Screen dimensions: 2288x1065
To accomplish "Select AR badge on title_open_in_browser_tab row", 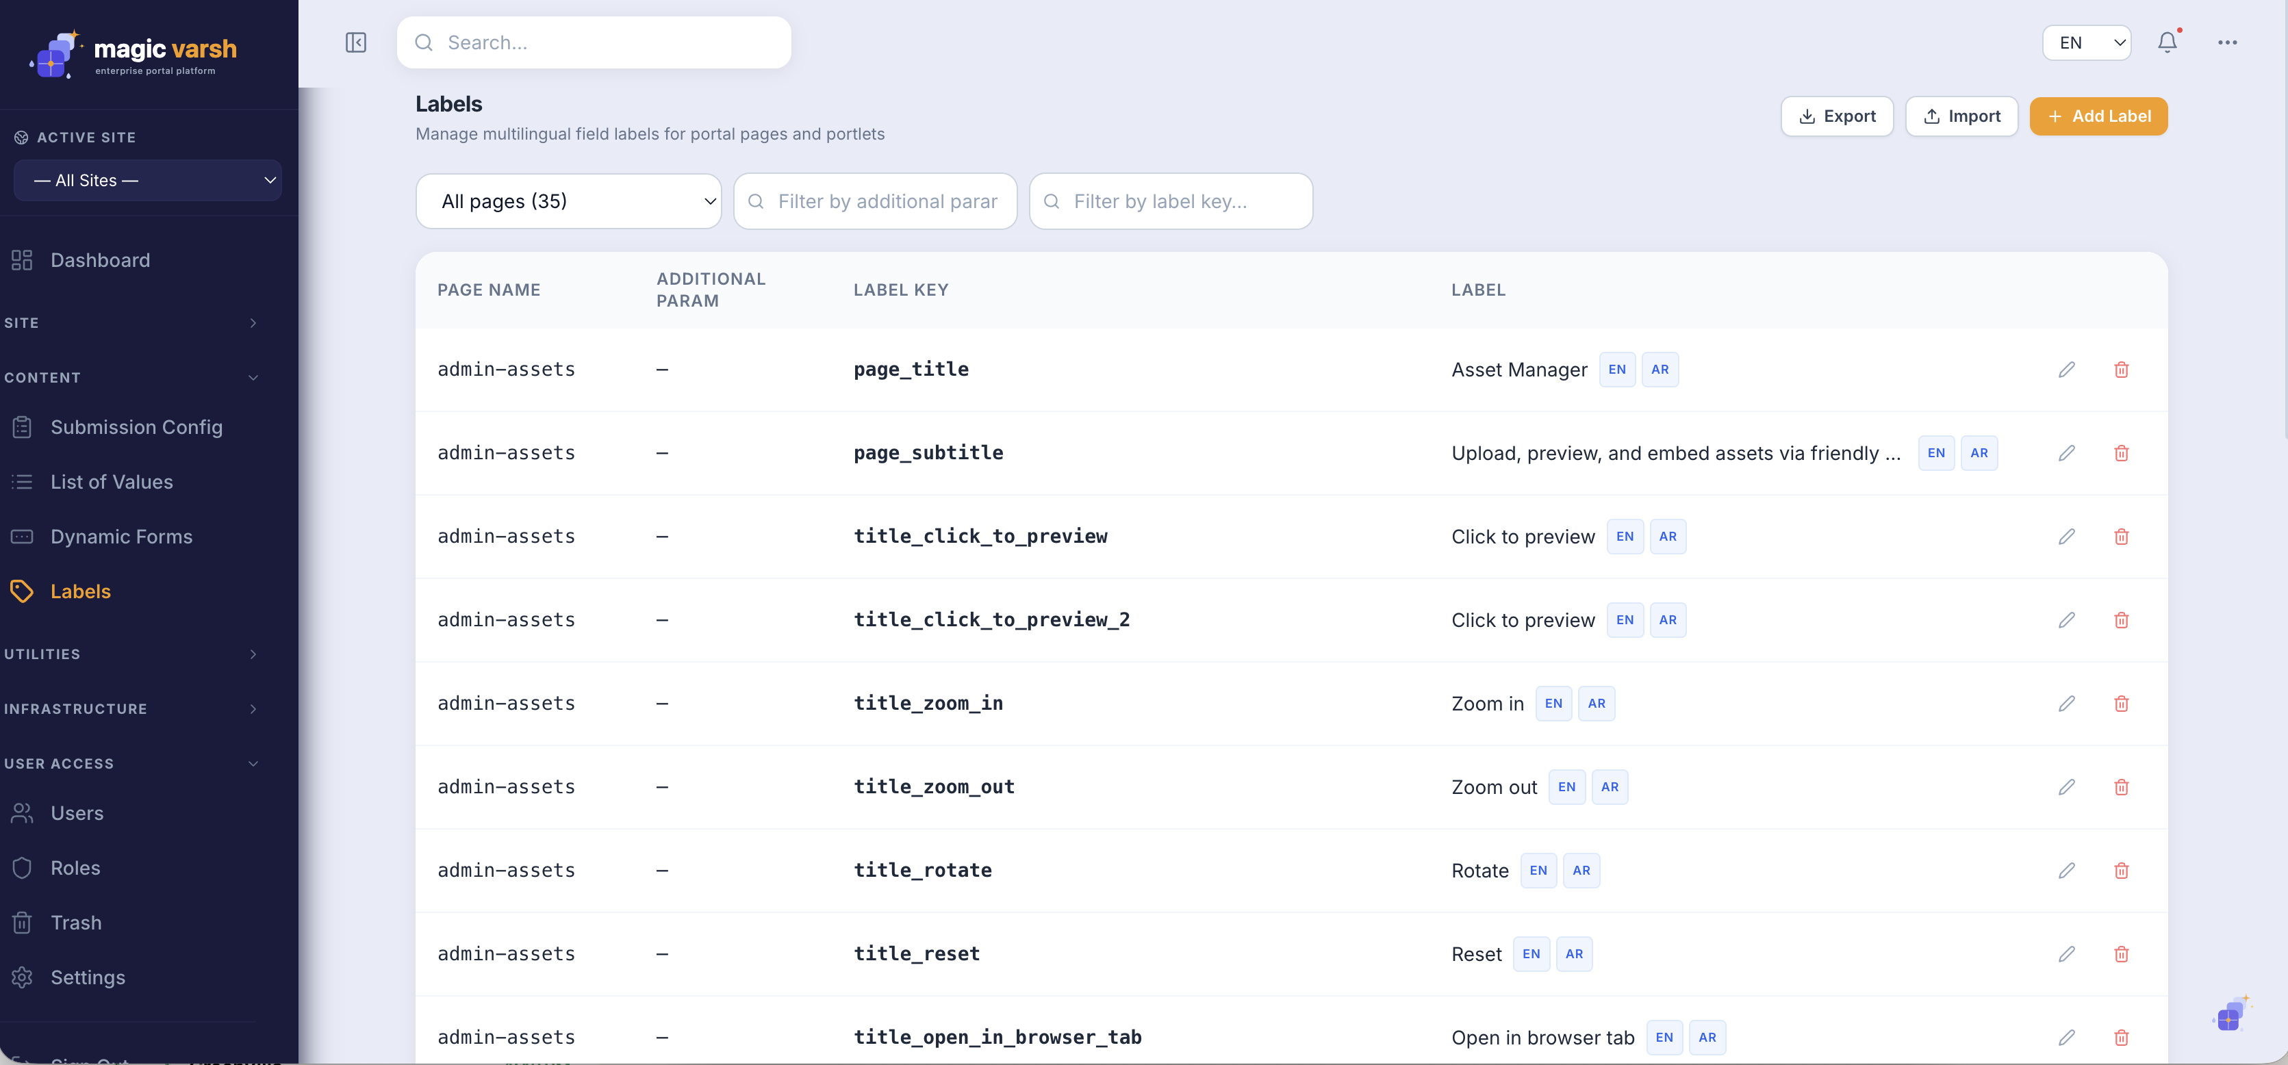I will coord(1707,1038).
